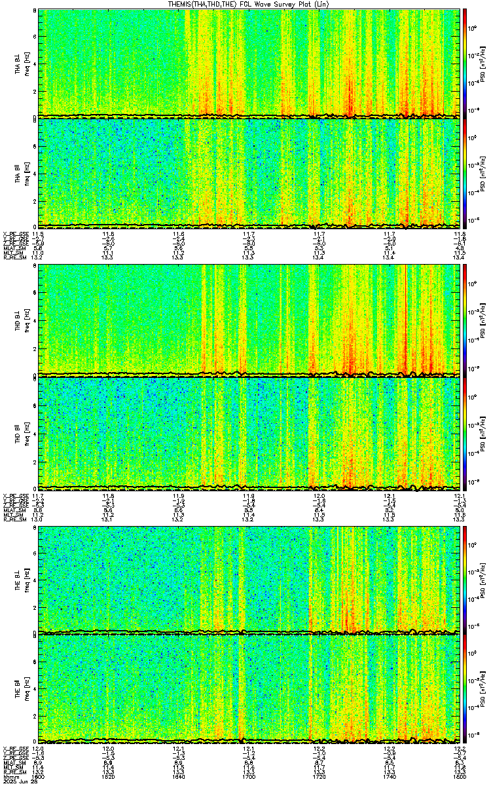Screen dimensions: 491x786
Task: Click inside the THA B-parallel spectrogram panel
Action: (x=248, y=173)
